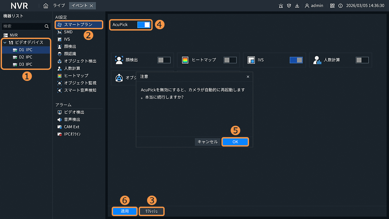This screenshot has height=219, width=389.
Task: Turn on the ヒートマップ toggle
Action: pos(230,60)
